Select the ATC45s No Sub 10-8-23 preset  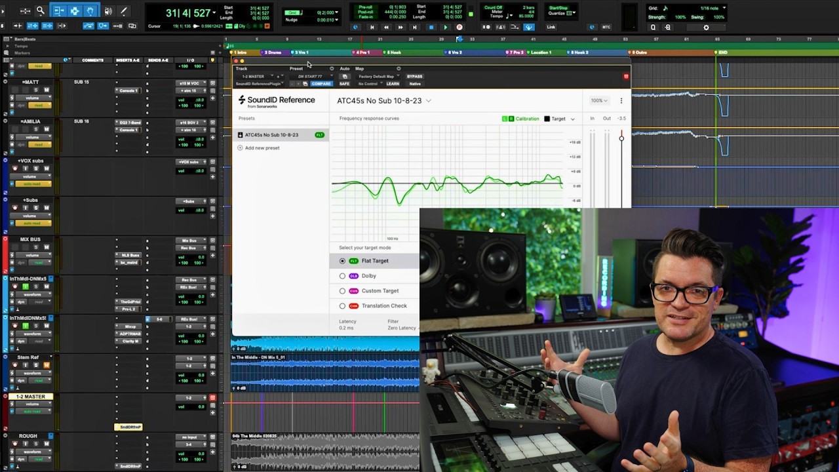(x=281, y=134)
